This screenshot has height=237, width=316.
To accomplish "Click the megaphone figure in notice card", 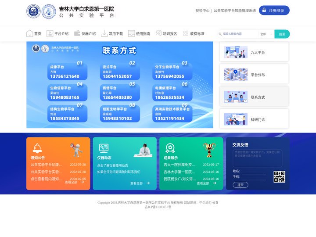I will click(76, 150).
